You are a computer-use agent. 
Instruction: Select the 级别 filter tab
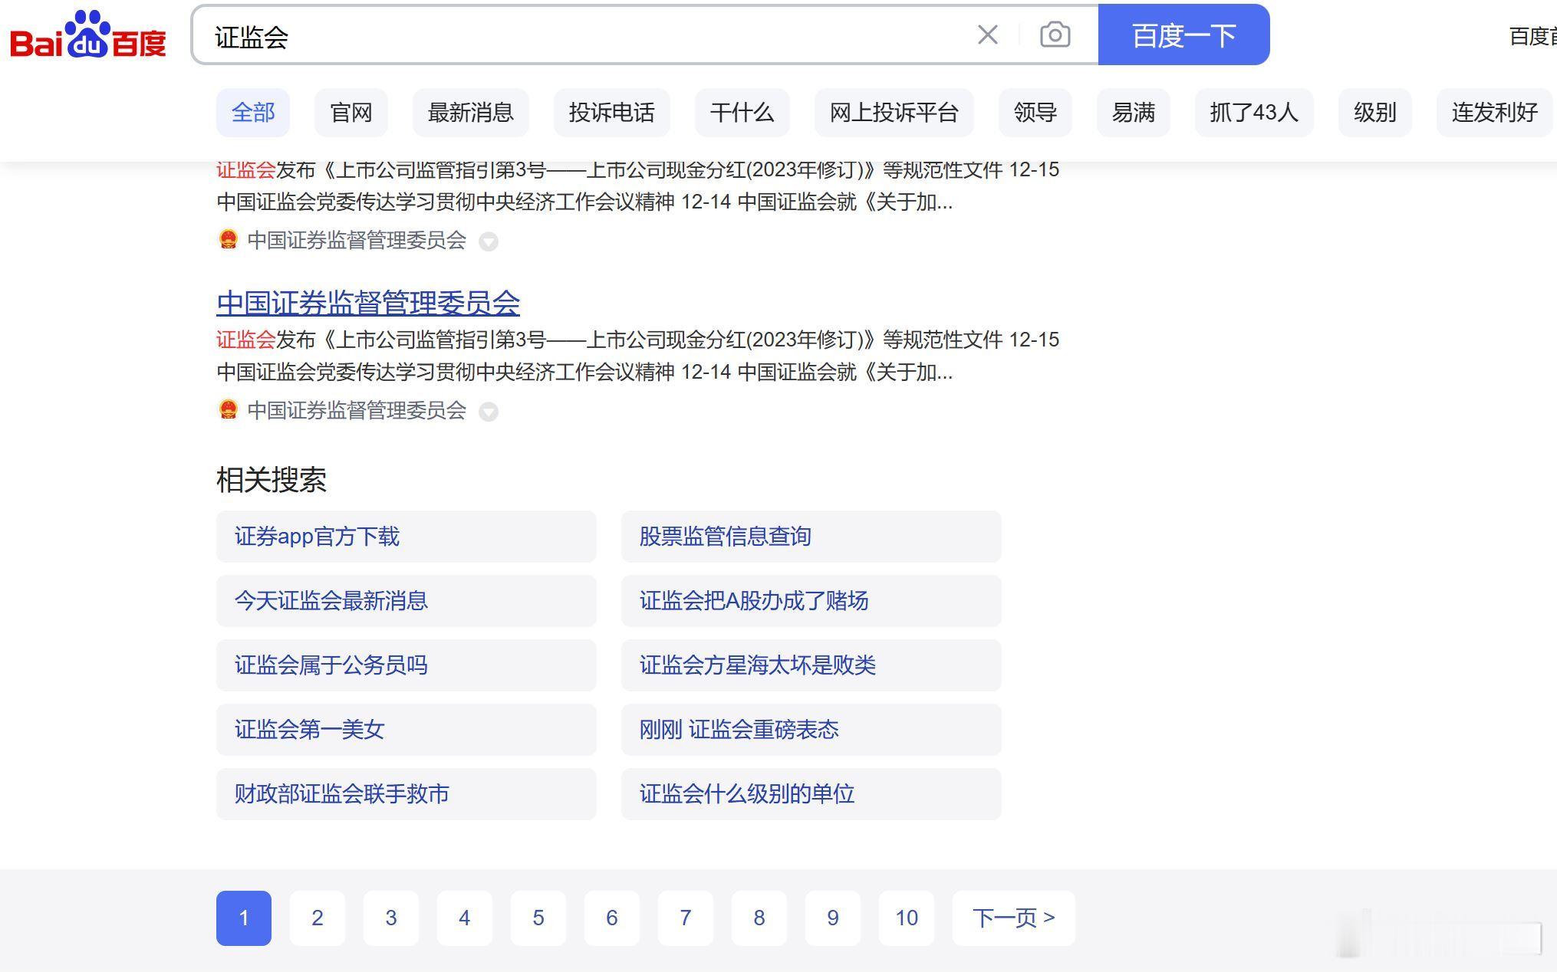click(x=1375, y=113)
